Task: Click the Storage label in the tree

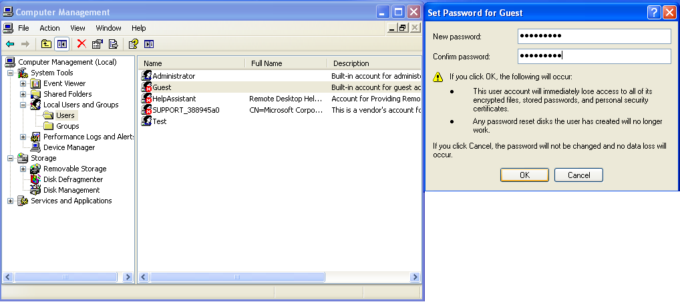Action: pos(43,159)
